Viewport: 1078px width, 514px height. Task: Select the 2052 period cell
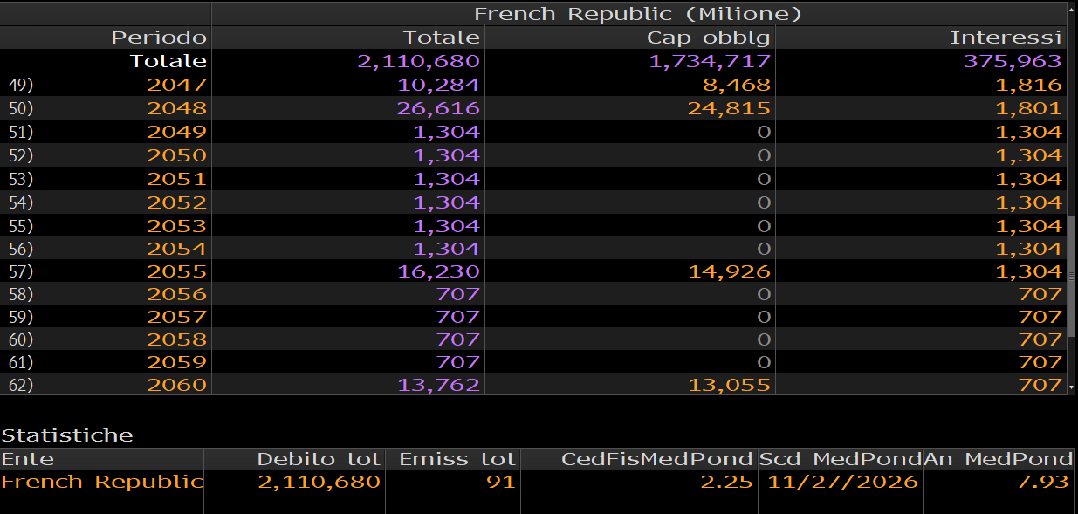177,202
